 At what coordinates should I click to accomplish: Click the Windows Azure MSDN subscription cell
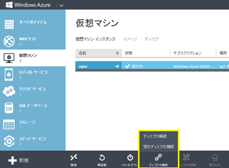(195, 67)
